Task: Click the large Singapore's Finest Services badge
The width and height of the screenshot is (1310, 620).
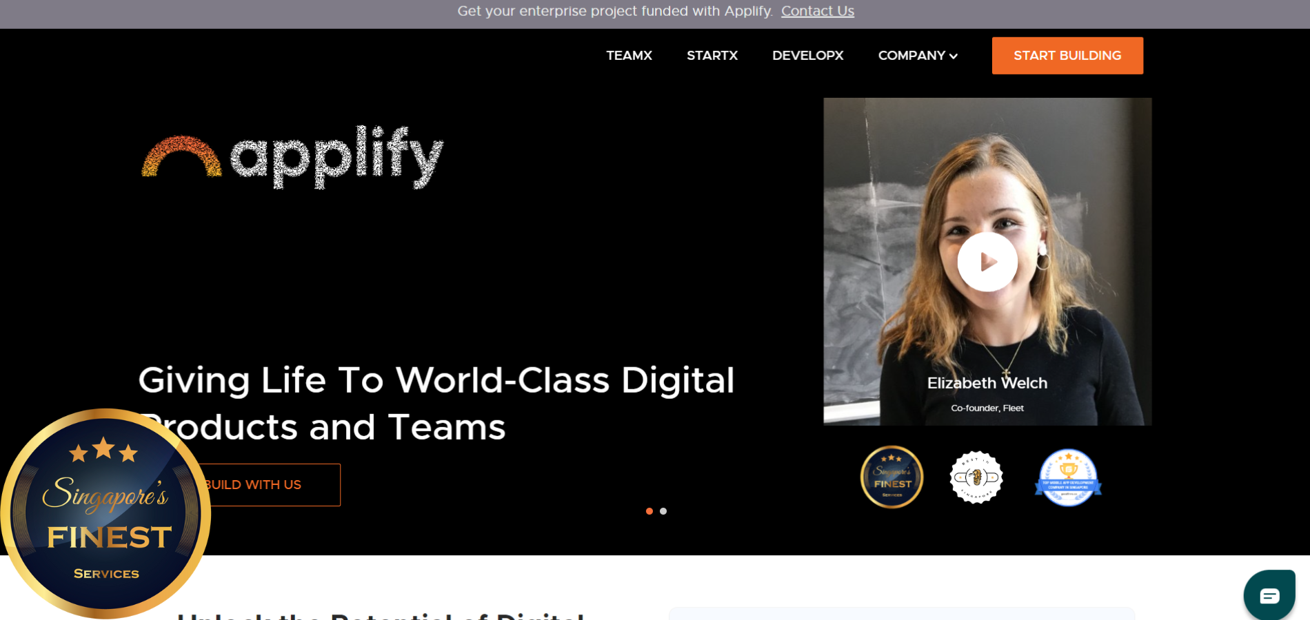Action: (105, 514)
